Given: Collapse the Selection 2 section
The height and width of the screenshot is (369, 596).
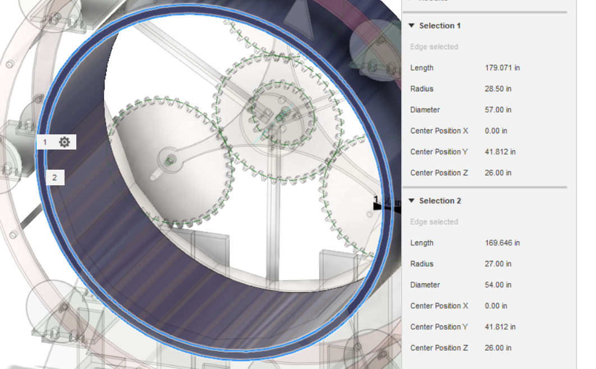Looking at the screenshot, I should pyautogui.click(x=411, y=200).
